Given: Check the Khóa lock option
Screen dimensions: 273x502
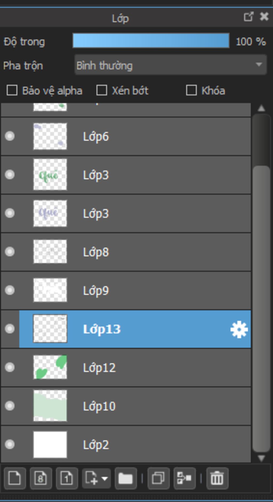Looking at the screenshot, I should 191,90.
